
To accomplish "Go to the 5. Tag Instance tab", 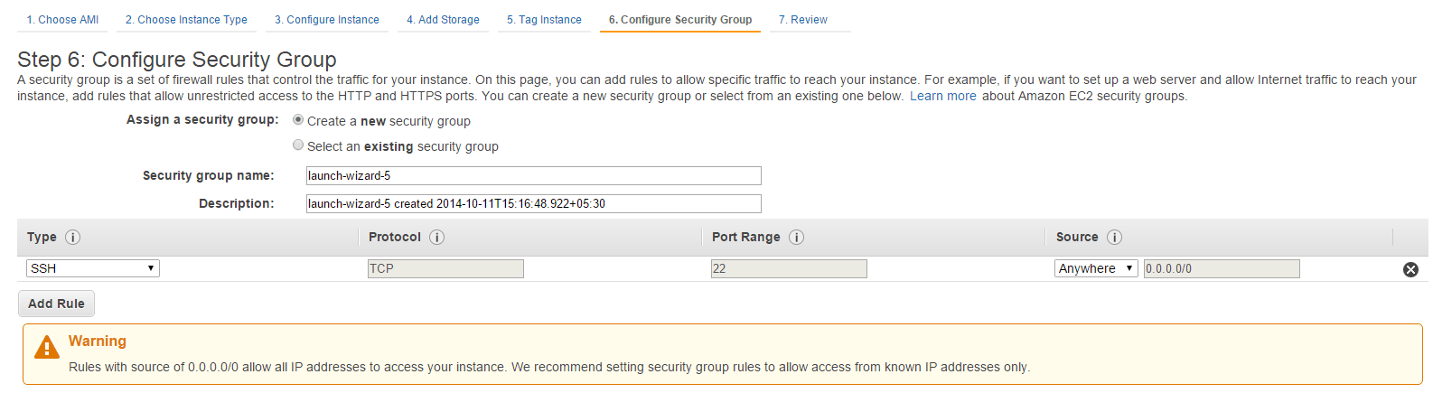I will (x=544, y=19).
